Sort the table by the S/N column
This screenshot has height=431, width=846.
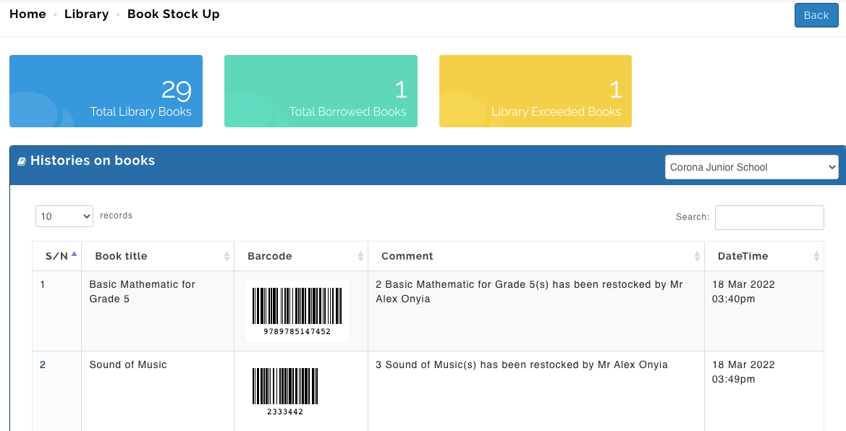[56, 256]
